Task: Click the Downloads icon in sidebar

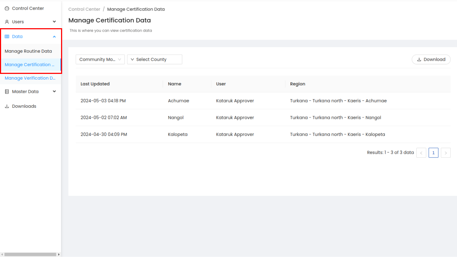Action: point(7,106)
